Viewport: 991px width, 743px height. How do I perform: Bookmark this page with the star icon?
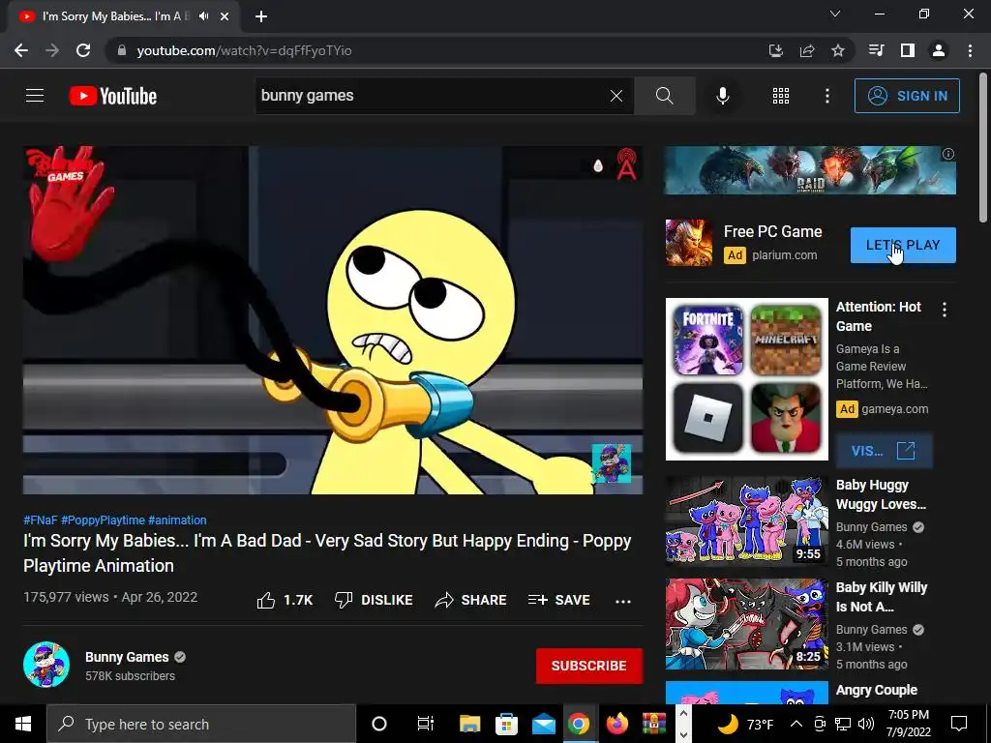pos(838,50)
